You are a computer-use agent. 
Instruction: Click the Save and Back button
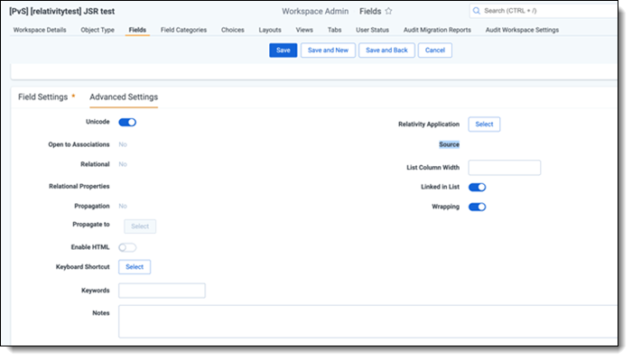pos(386,51)
